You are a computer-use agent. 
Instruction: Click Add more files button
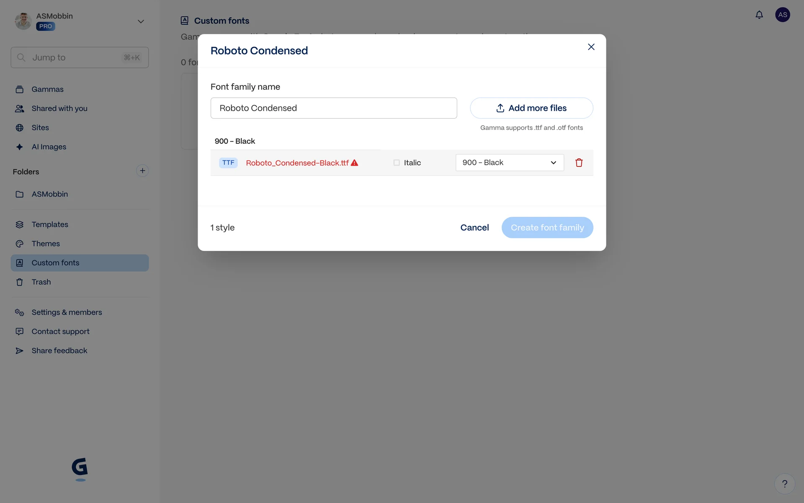pos(531,108)
